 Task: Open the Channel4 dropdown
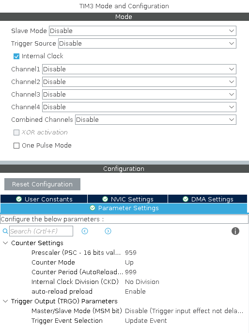[x=139, y=107]
